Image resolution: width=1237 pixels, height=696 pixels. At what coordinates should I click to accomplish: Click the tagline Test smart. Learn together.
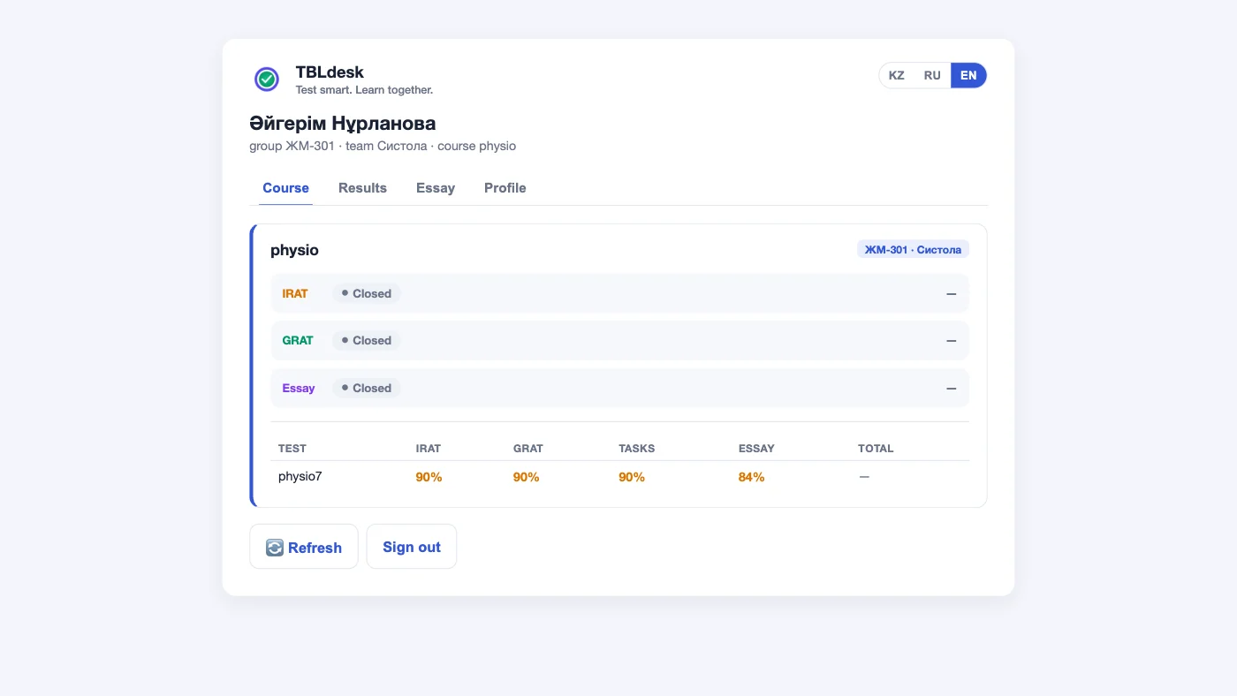pos(364,90)
